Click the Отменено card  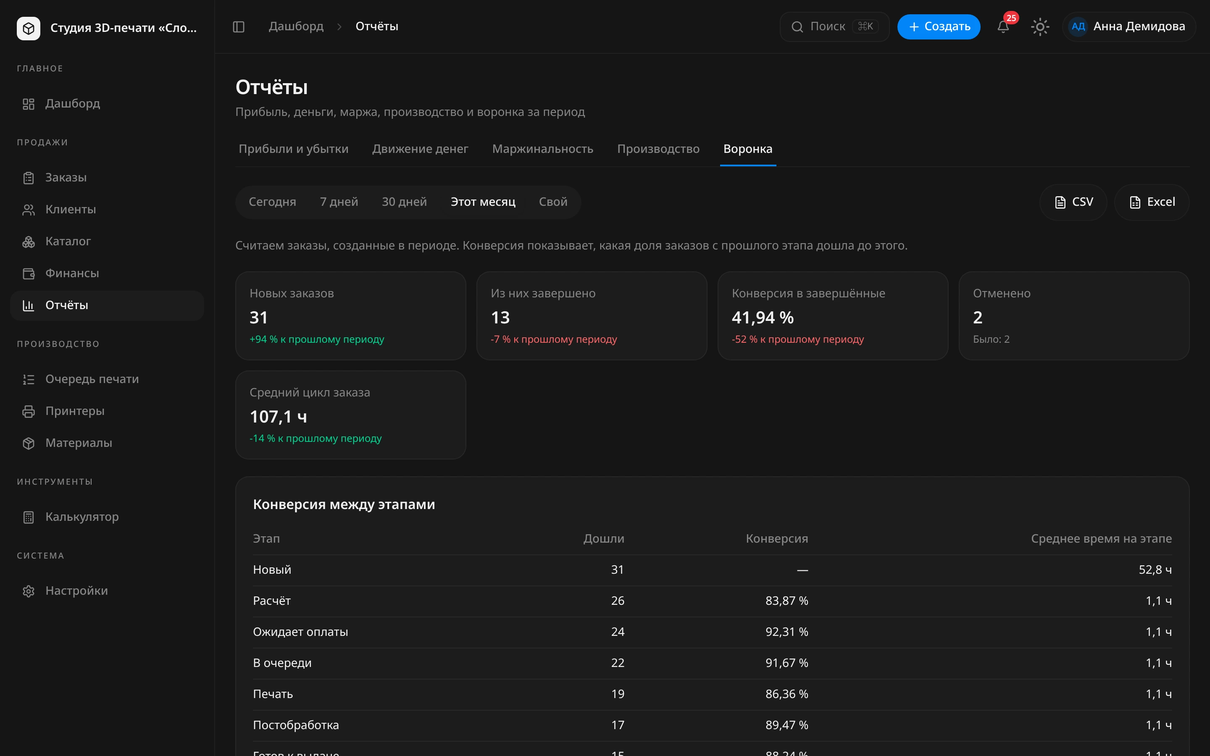[x=1073, y=316]
